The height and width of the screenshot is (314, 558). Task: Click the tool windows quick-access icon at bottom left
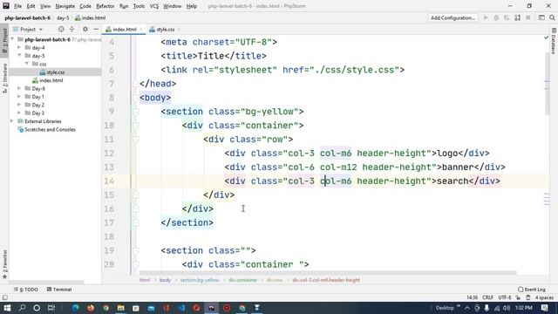pyautogui.click(x=4, y=297)
